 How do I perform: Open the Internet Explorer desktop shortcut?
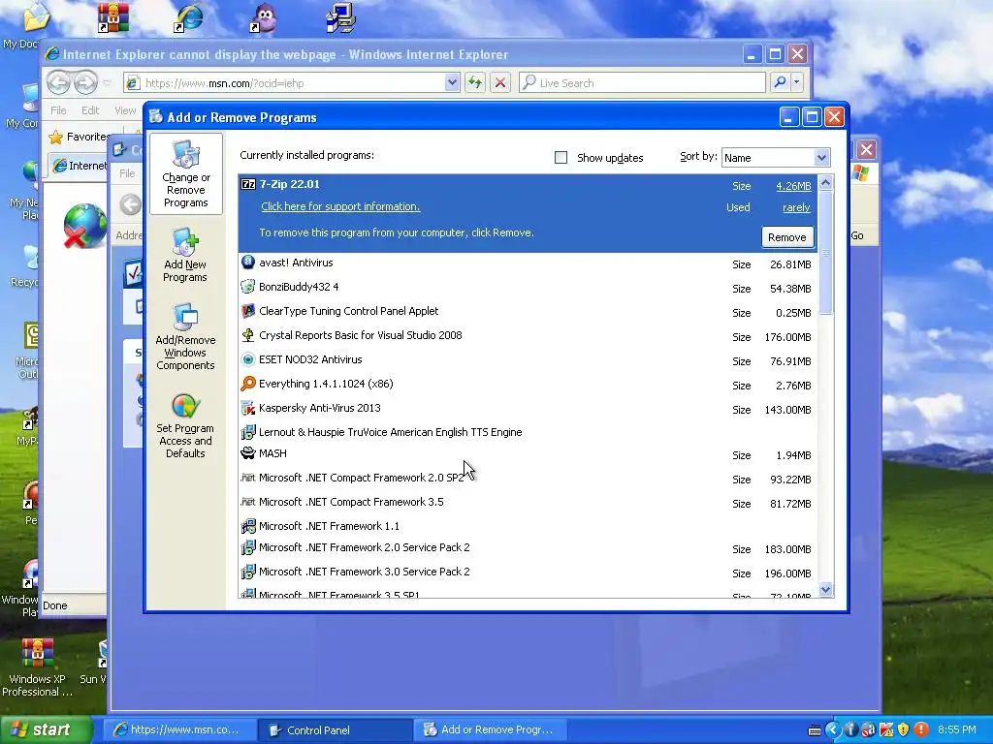(x=189, y=17)
